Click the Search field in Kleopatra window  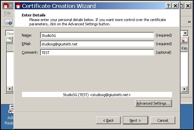10,33
